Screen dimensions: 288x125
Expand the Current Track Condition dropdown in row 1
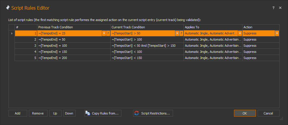click(177, 33)
